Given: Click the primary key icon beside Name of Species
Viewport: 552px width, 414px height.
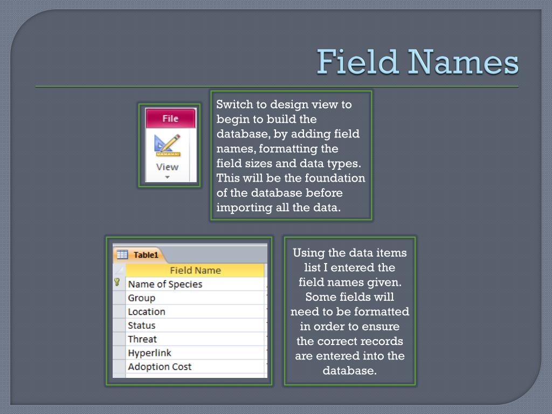Looking at the screenshot, I should tap(117, 282).
